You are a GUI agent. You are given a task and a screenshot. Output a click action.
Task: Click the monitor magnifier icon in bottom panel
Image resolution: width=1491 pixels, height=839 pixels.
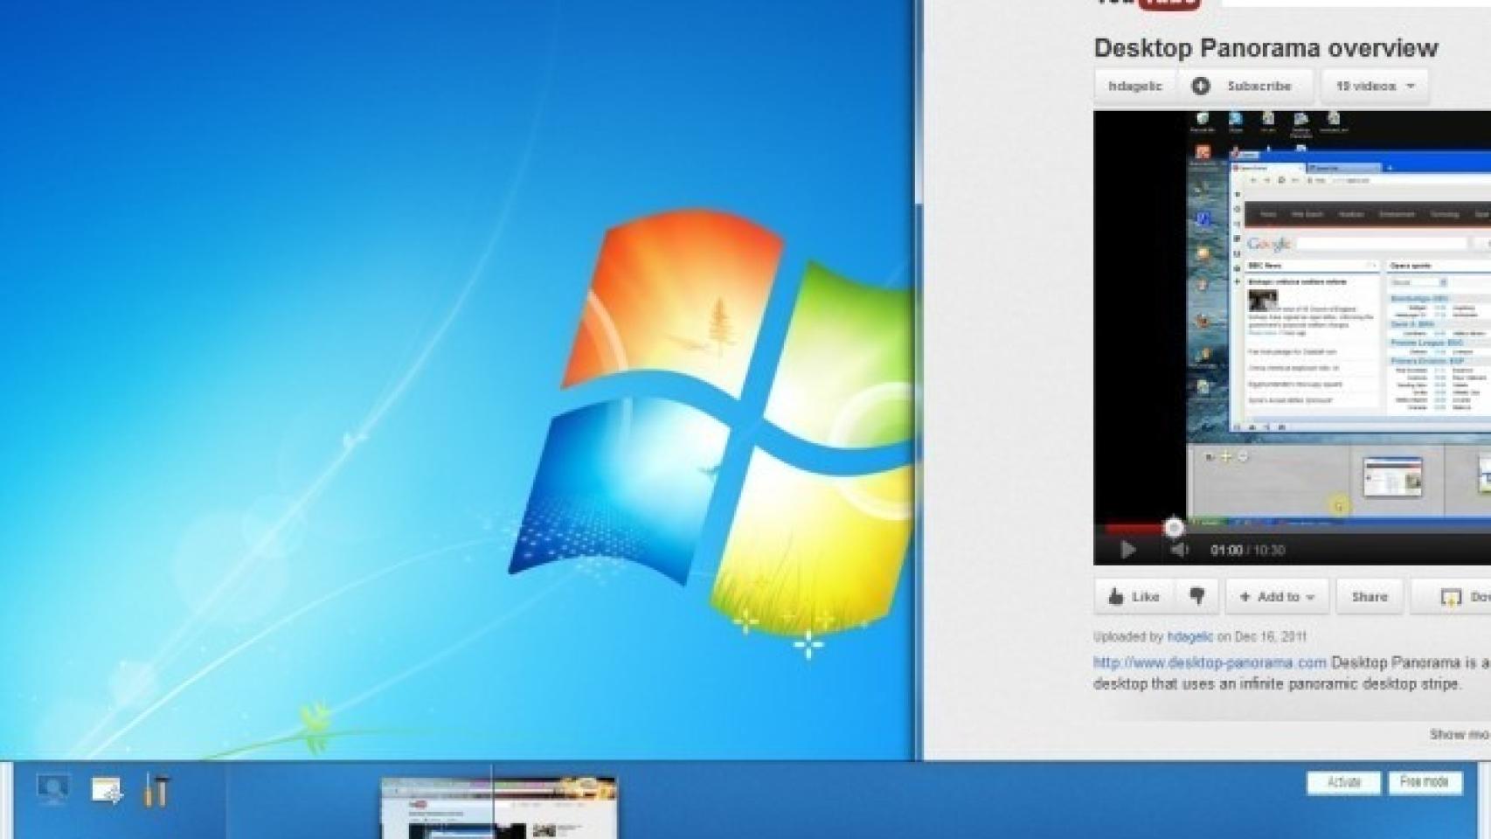(x=53, y=789)
